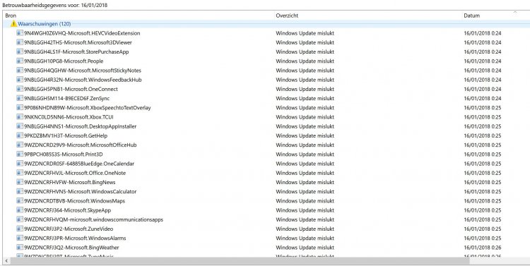This screenshot has width=530, height=266.
Task: Click the icon beside Microsoft.GetHelp entry
Action: (x=20, y=135)
